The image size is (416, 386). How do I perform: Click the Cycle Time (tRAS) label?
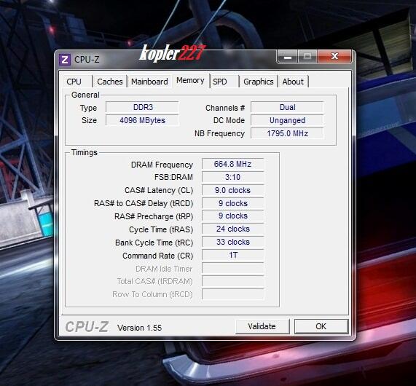[x=161, y=229]
